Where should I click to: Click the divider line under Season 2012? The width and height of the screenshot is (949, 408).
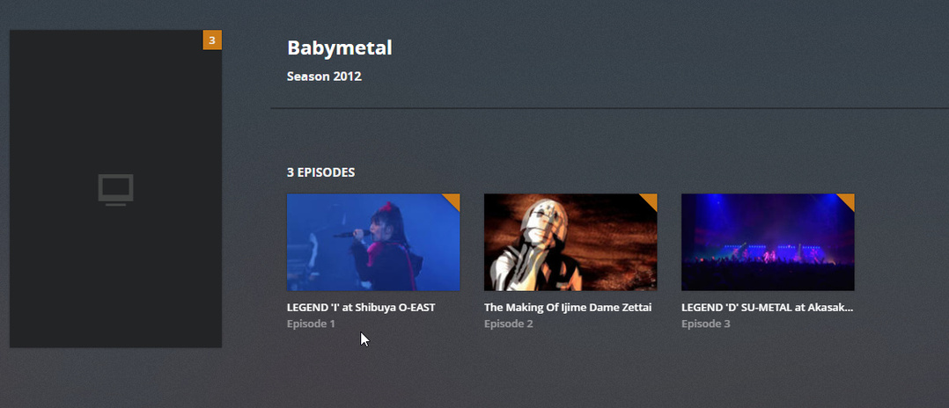point(609,108)
